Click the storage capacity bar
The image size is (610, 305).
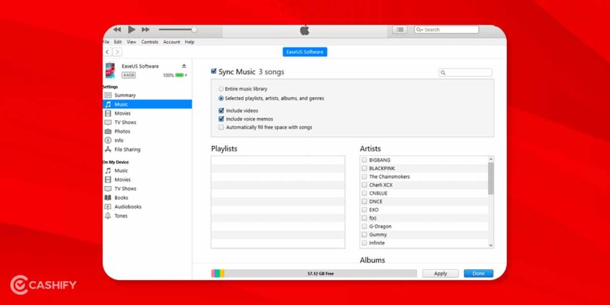point(314,273)
